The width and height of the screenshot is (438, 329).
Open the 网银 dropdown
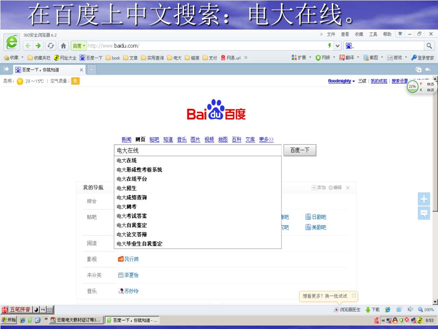coord(325,57)
